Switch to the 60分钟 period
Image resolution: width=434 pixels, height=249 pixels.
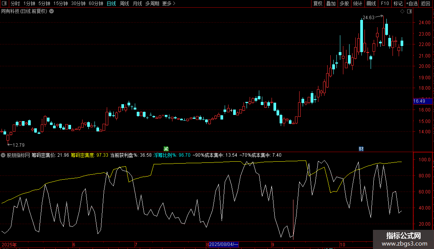[96, 3]
